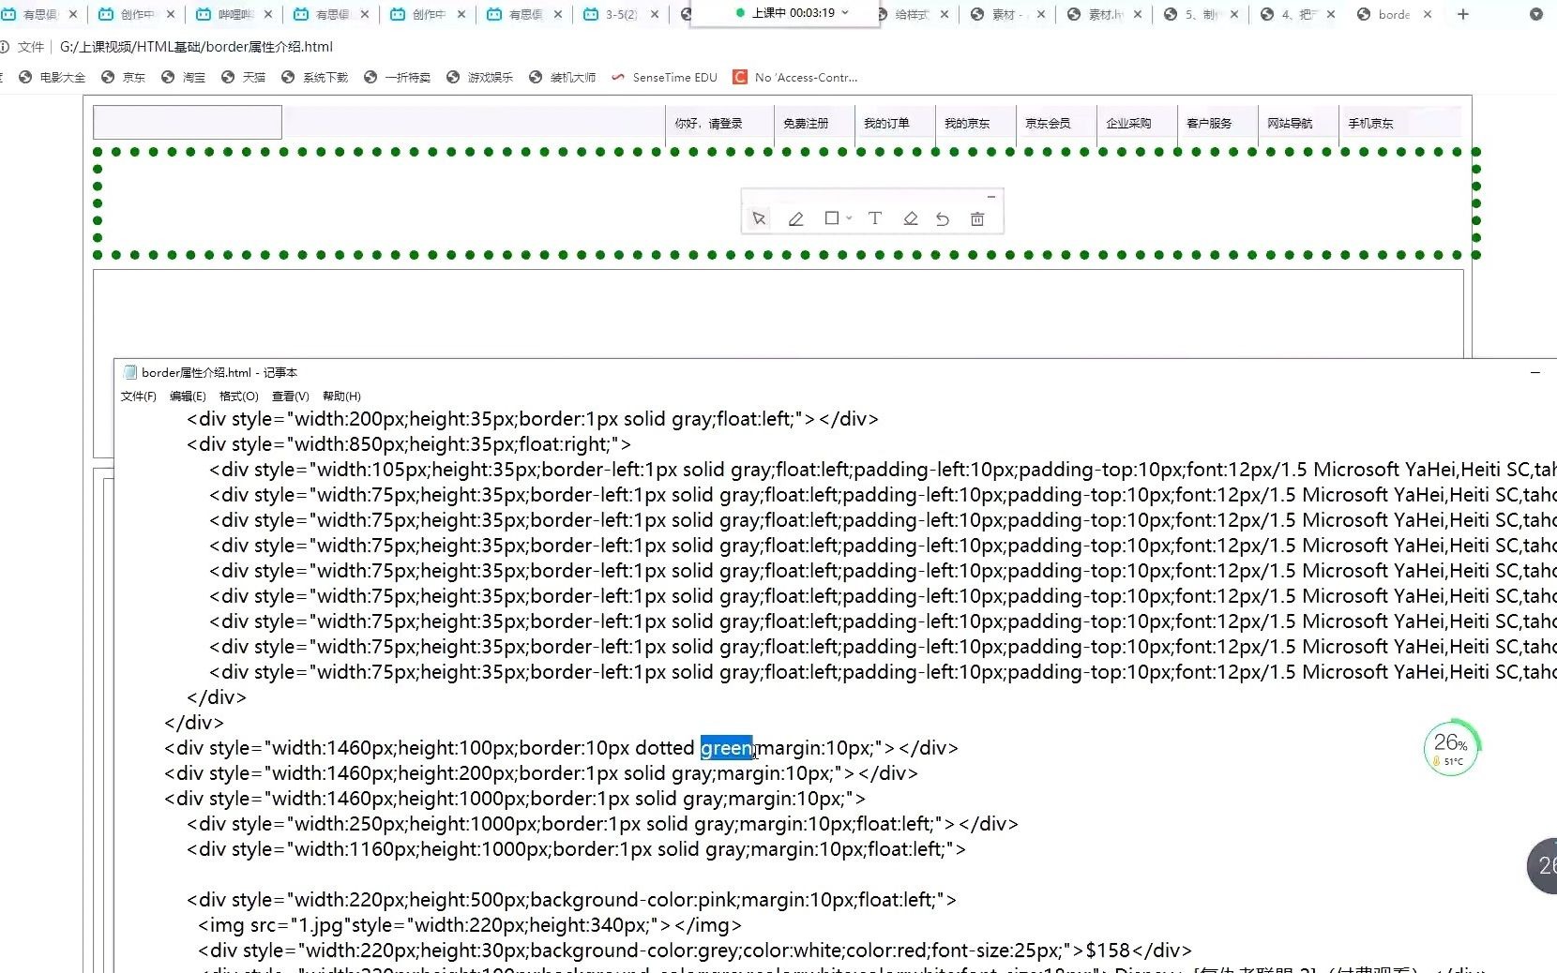
Task: Click the highlighted word green in Notepad
Action: (x=726, y=748)
